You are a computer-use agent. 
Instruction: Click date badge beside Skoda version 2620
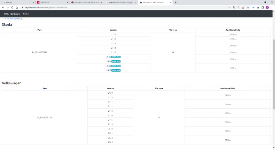coord(116,57)
